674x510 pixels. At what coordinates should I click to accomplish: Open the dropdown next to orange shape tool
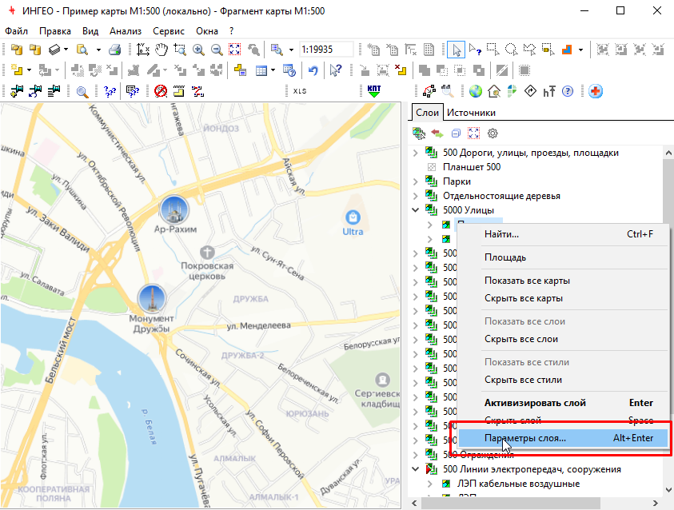point(580,50)
